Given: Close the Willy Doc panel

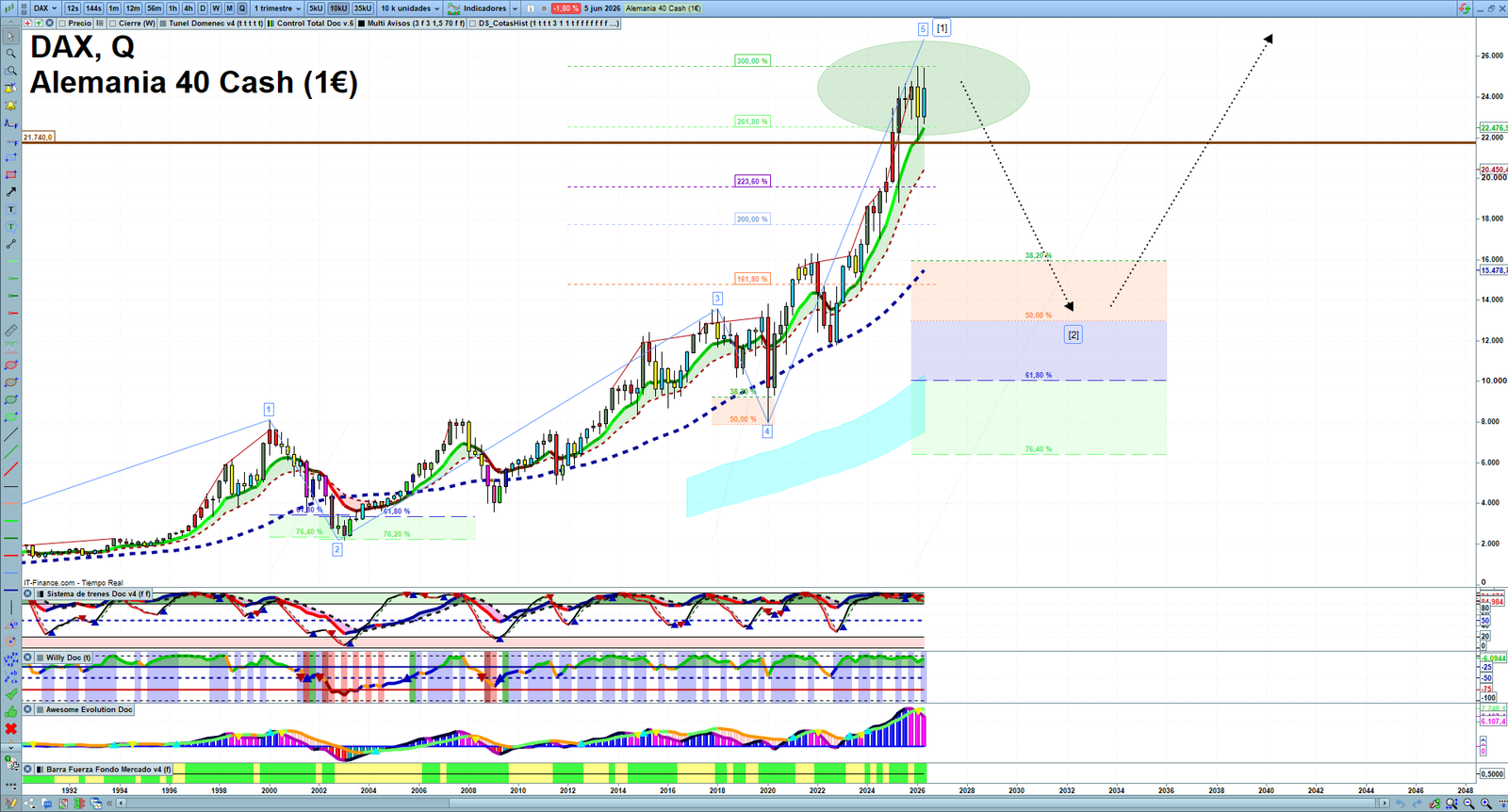Looking at the screenshot, I should [x=27, y=658].
